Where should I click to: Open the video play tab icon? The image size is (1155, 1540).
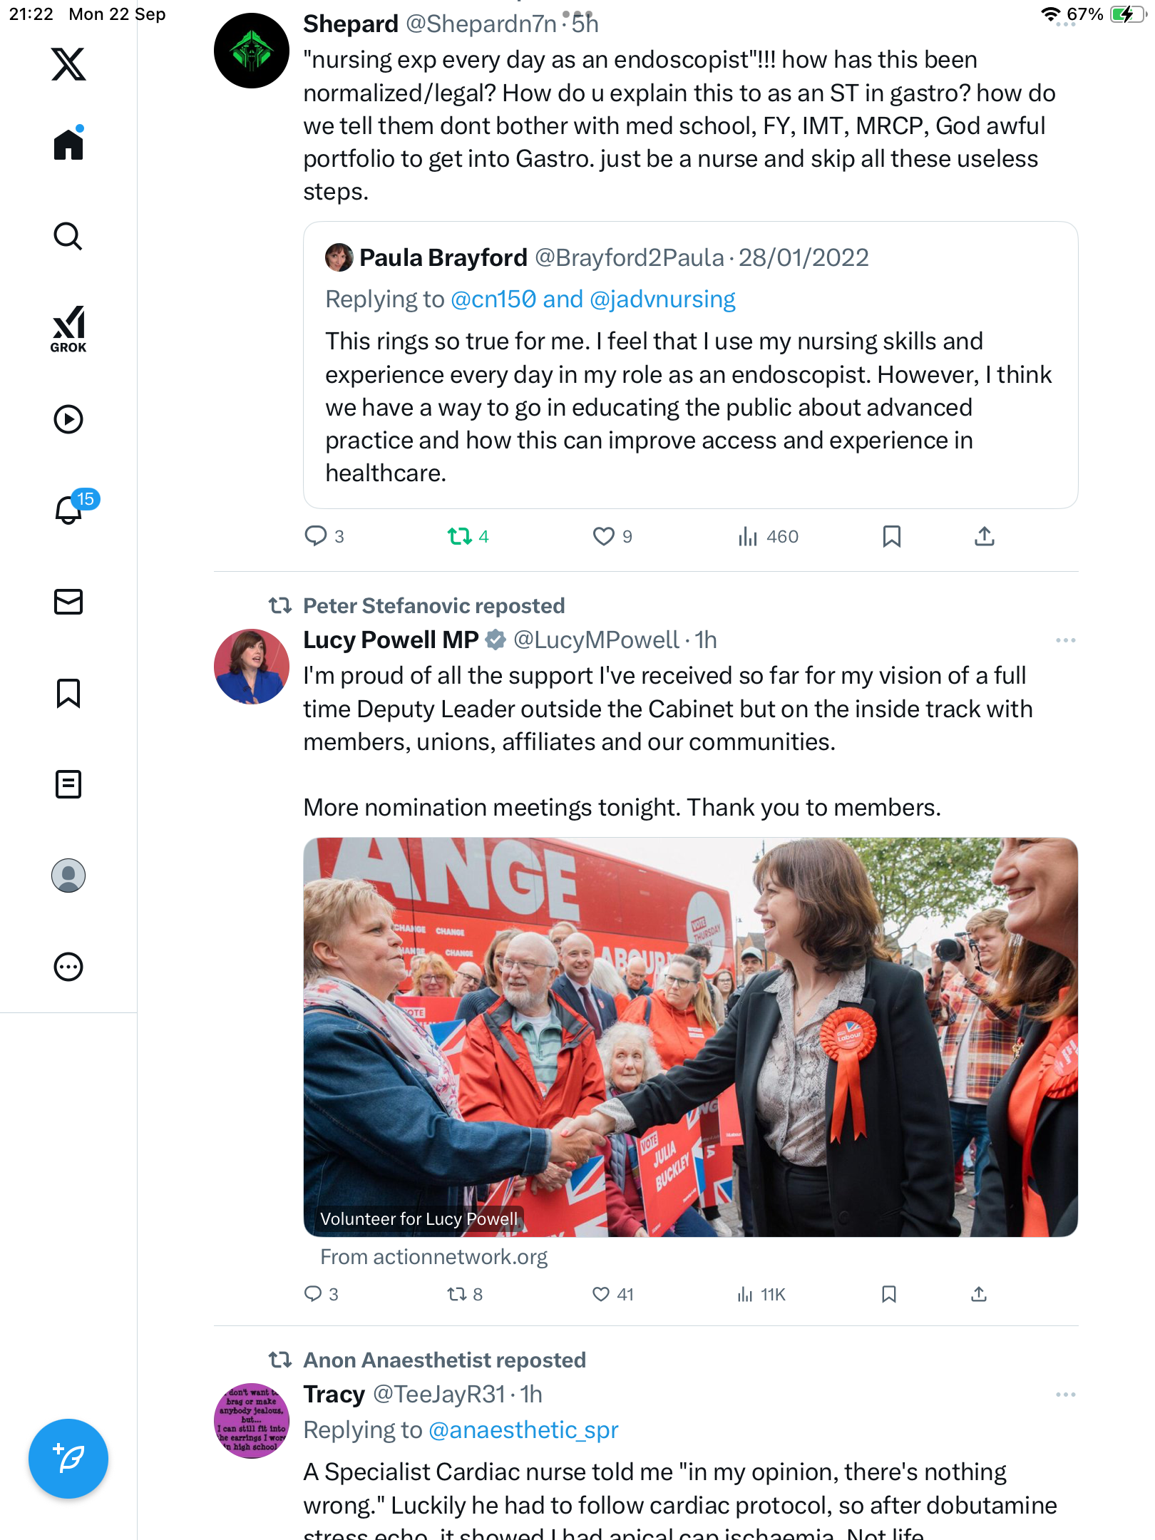click(x=68, y=419)
